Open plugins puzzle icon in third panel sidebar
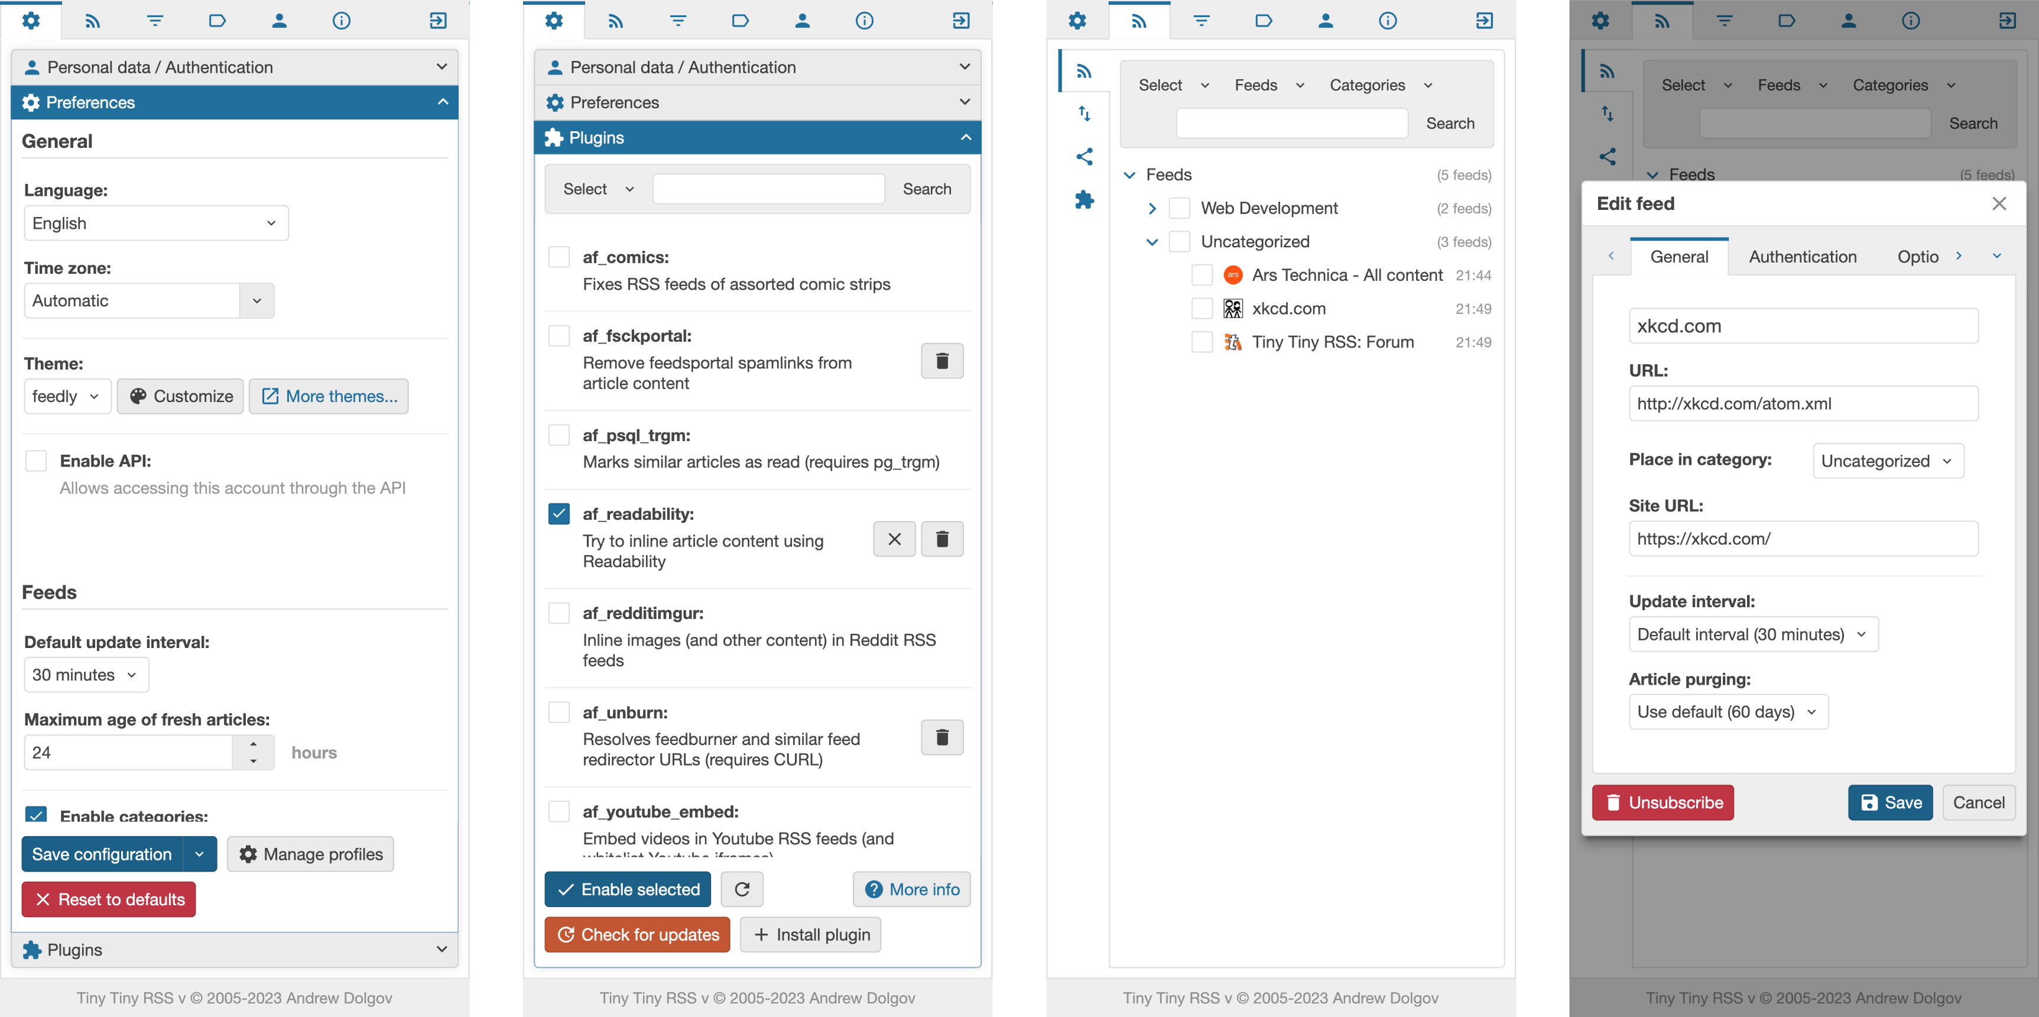The image size is (2039, 1017). (x=1085, y=200)
